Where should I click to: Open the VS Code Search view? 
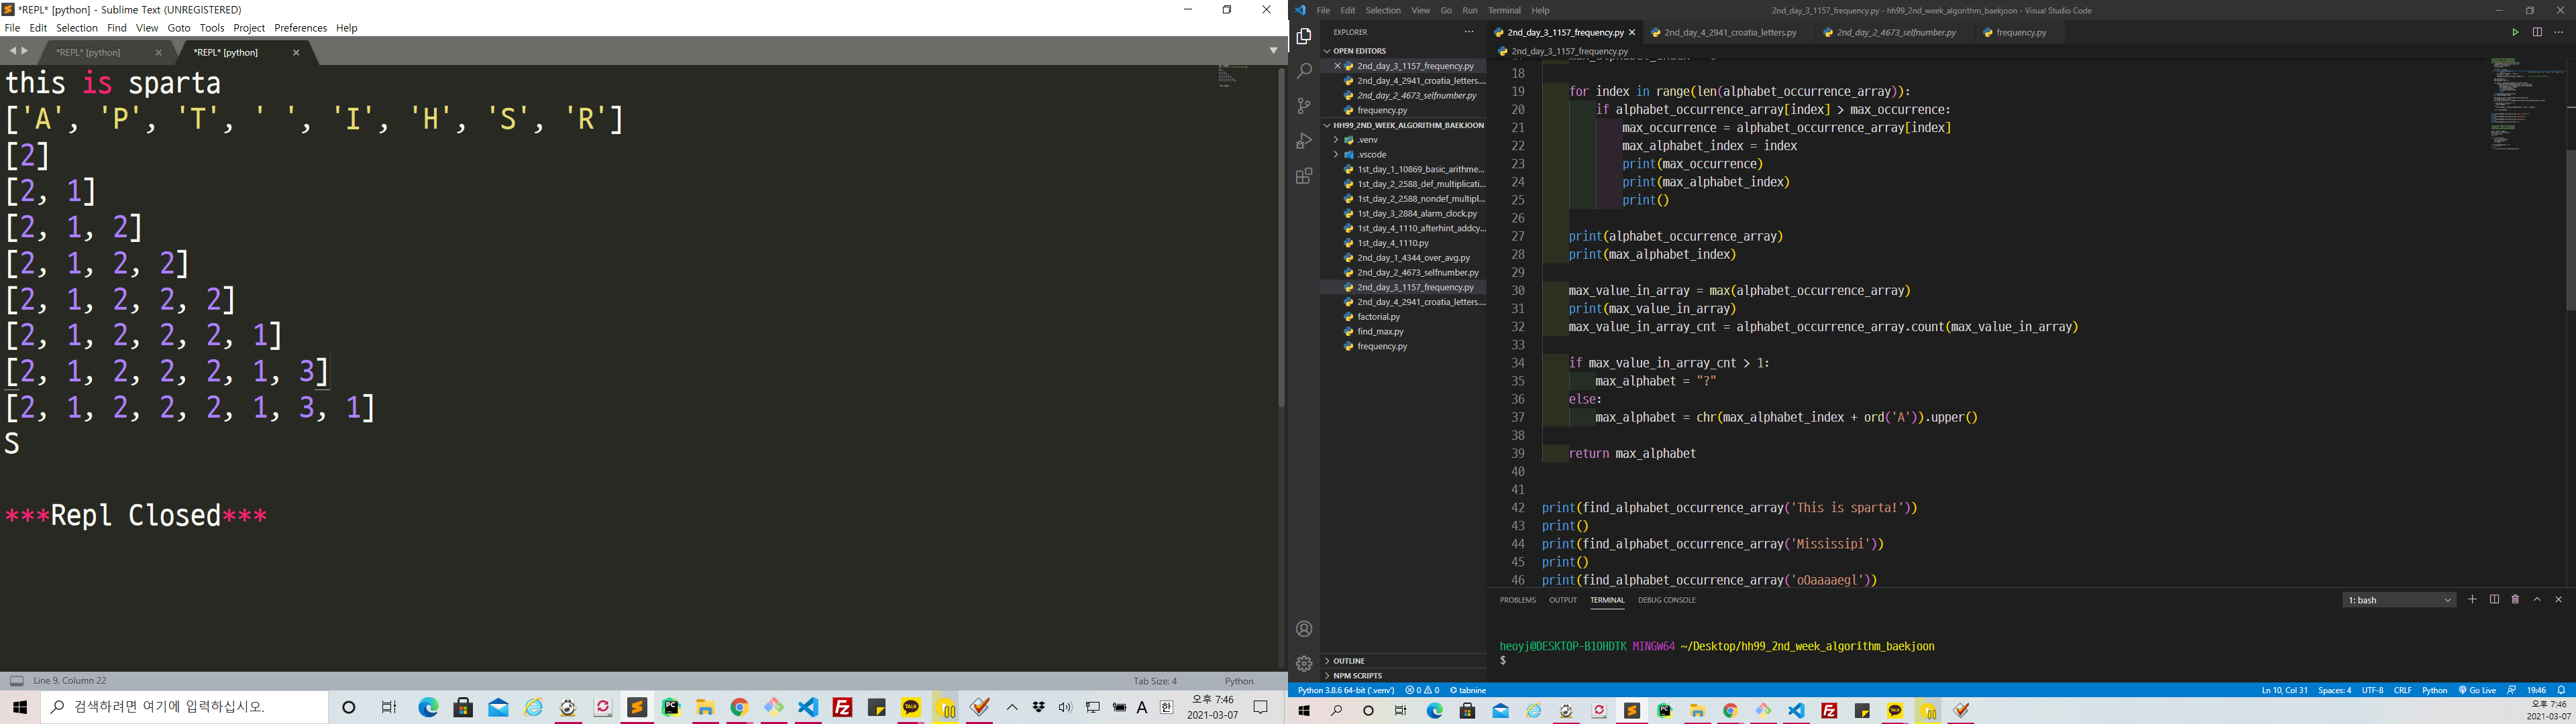[x=1304, y=71]
